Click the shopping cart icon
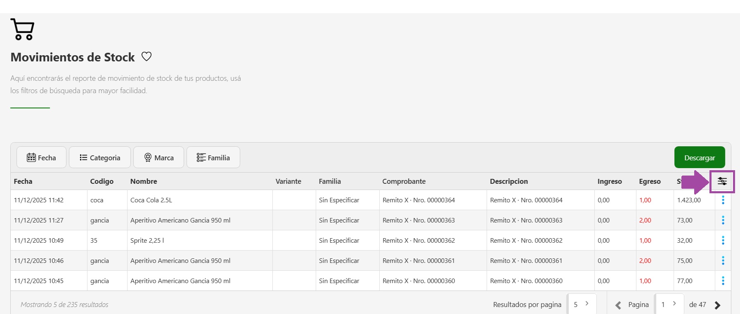The height and width of the screenshot is (314, 740). click(x=22, y=29)
